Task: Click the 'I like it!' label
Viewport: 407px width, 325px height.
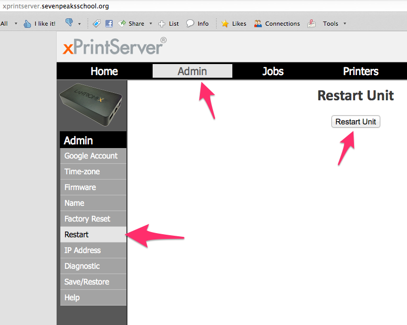Action: [45, 24]
